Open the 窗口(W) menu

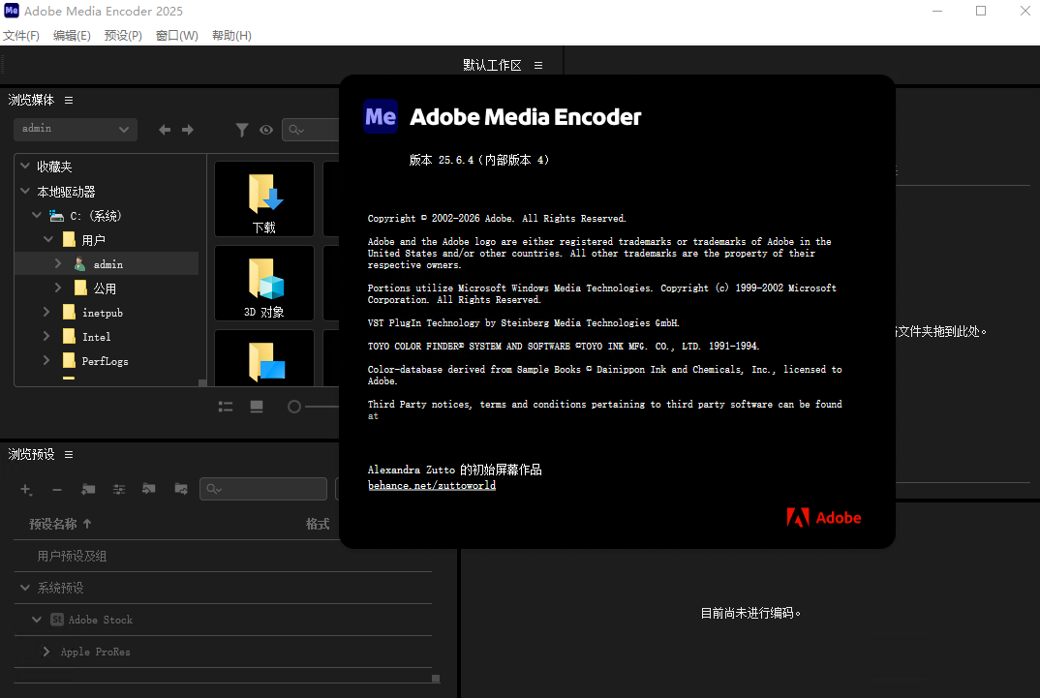pyautogui.click(x=176, y=35)
